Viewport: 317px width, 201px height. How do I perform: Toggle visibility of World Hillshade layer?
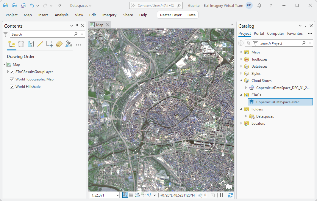click(12, 87)
